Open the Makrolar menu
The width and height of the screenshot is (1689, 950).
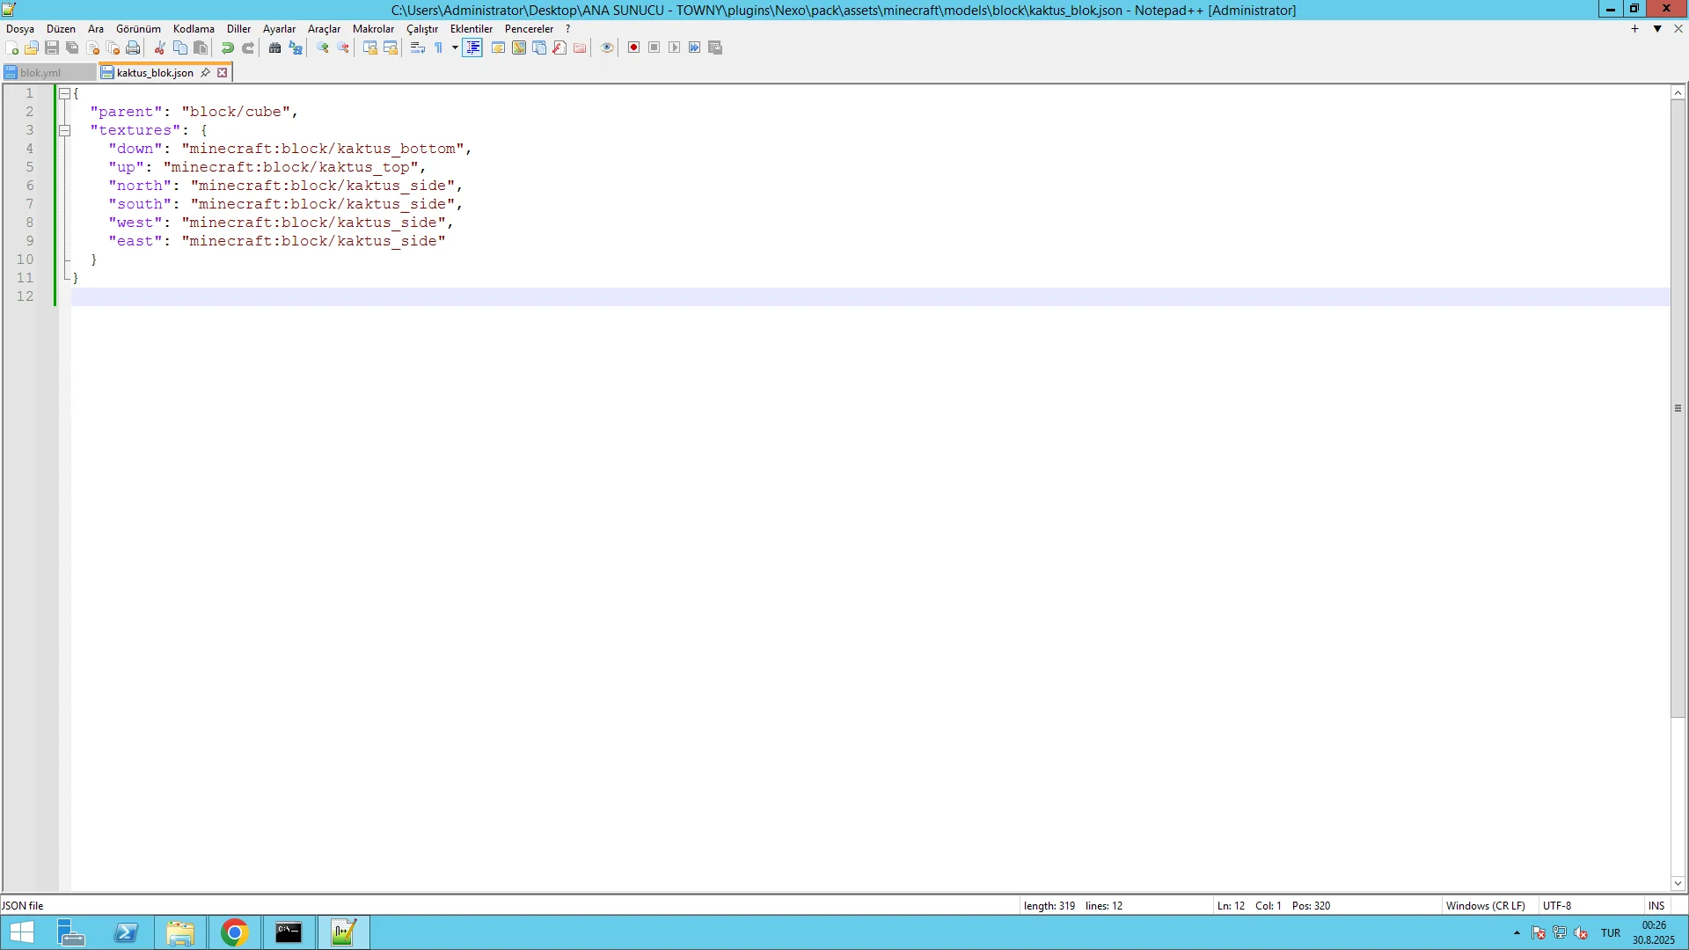tap(374, 29)
